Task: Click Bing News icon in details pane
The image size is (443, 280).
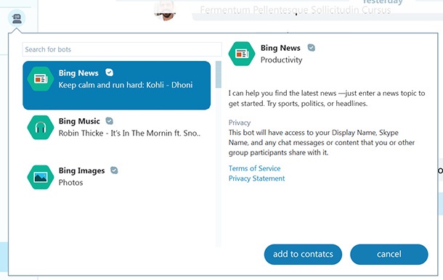Action: pos(242,54)
